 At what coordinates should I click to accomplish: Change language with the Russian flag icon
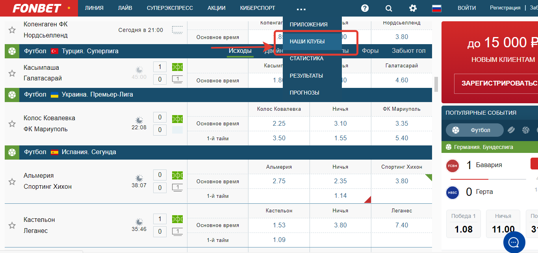click(436, 8)
